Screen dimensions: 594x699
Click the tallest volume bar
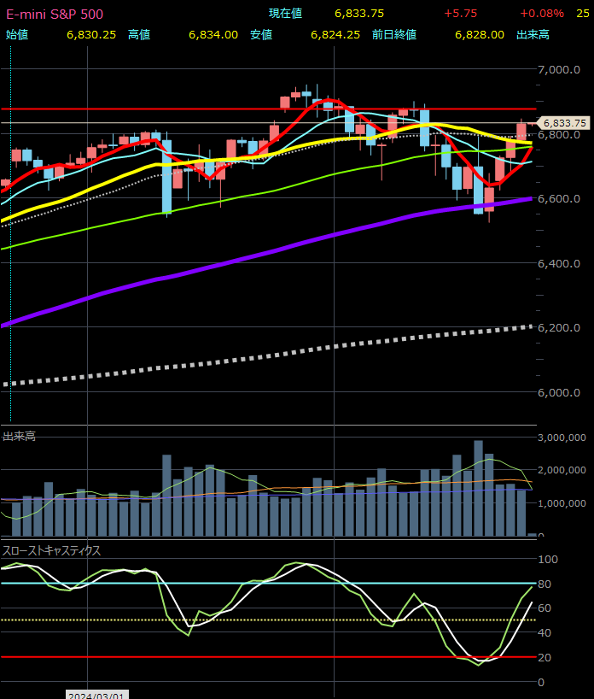coord(478,488)
